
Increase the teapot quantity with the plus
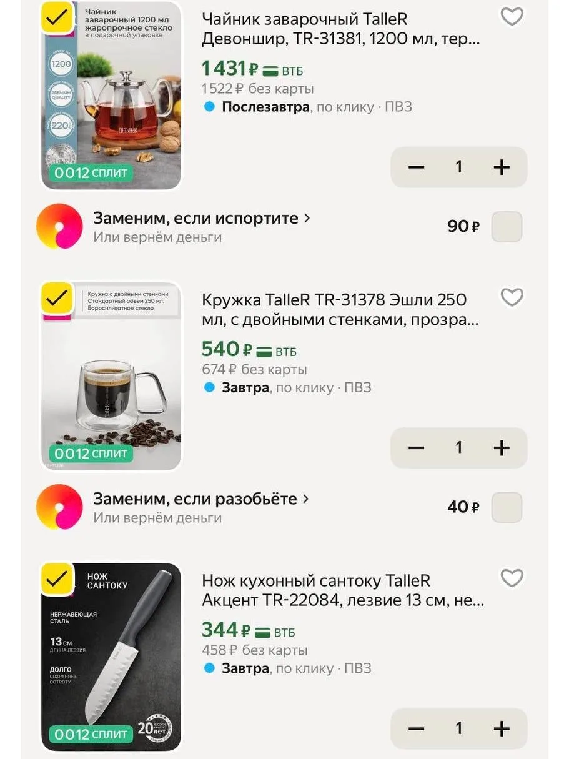pos(502,167)
